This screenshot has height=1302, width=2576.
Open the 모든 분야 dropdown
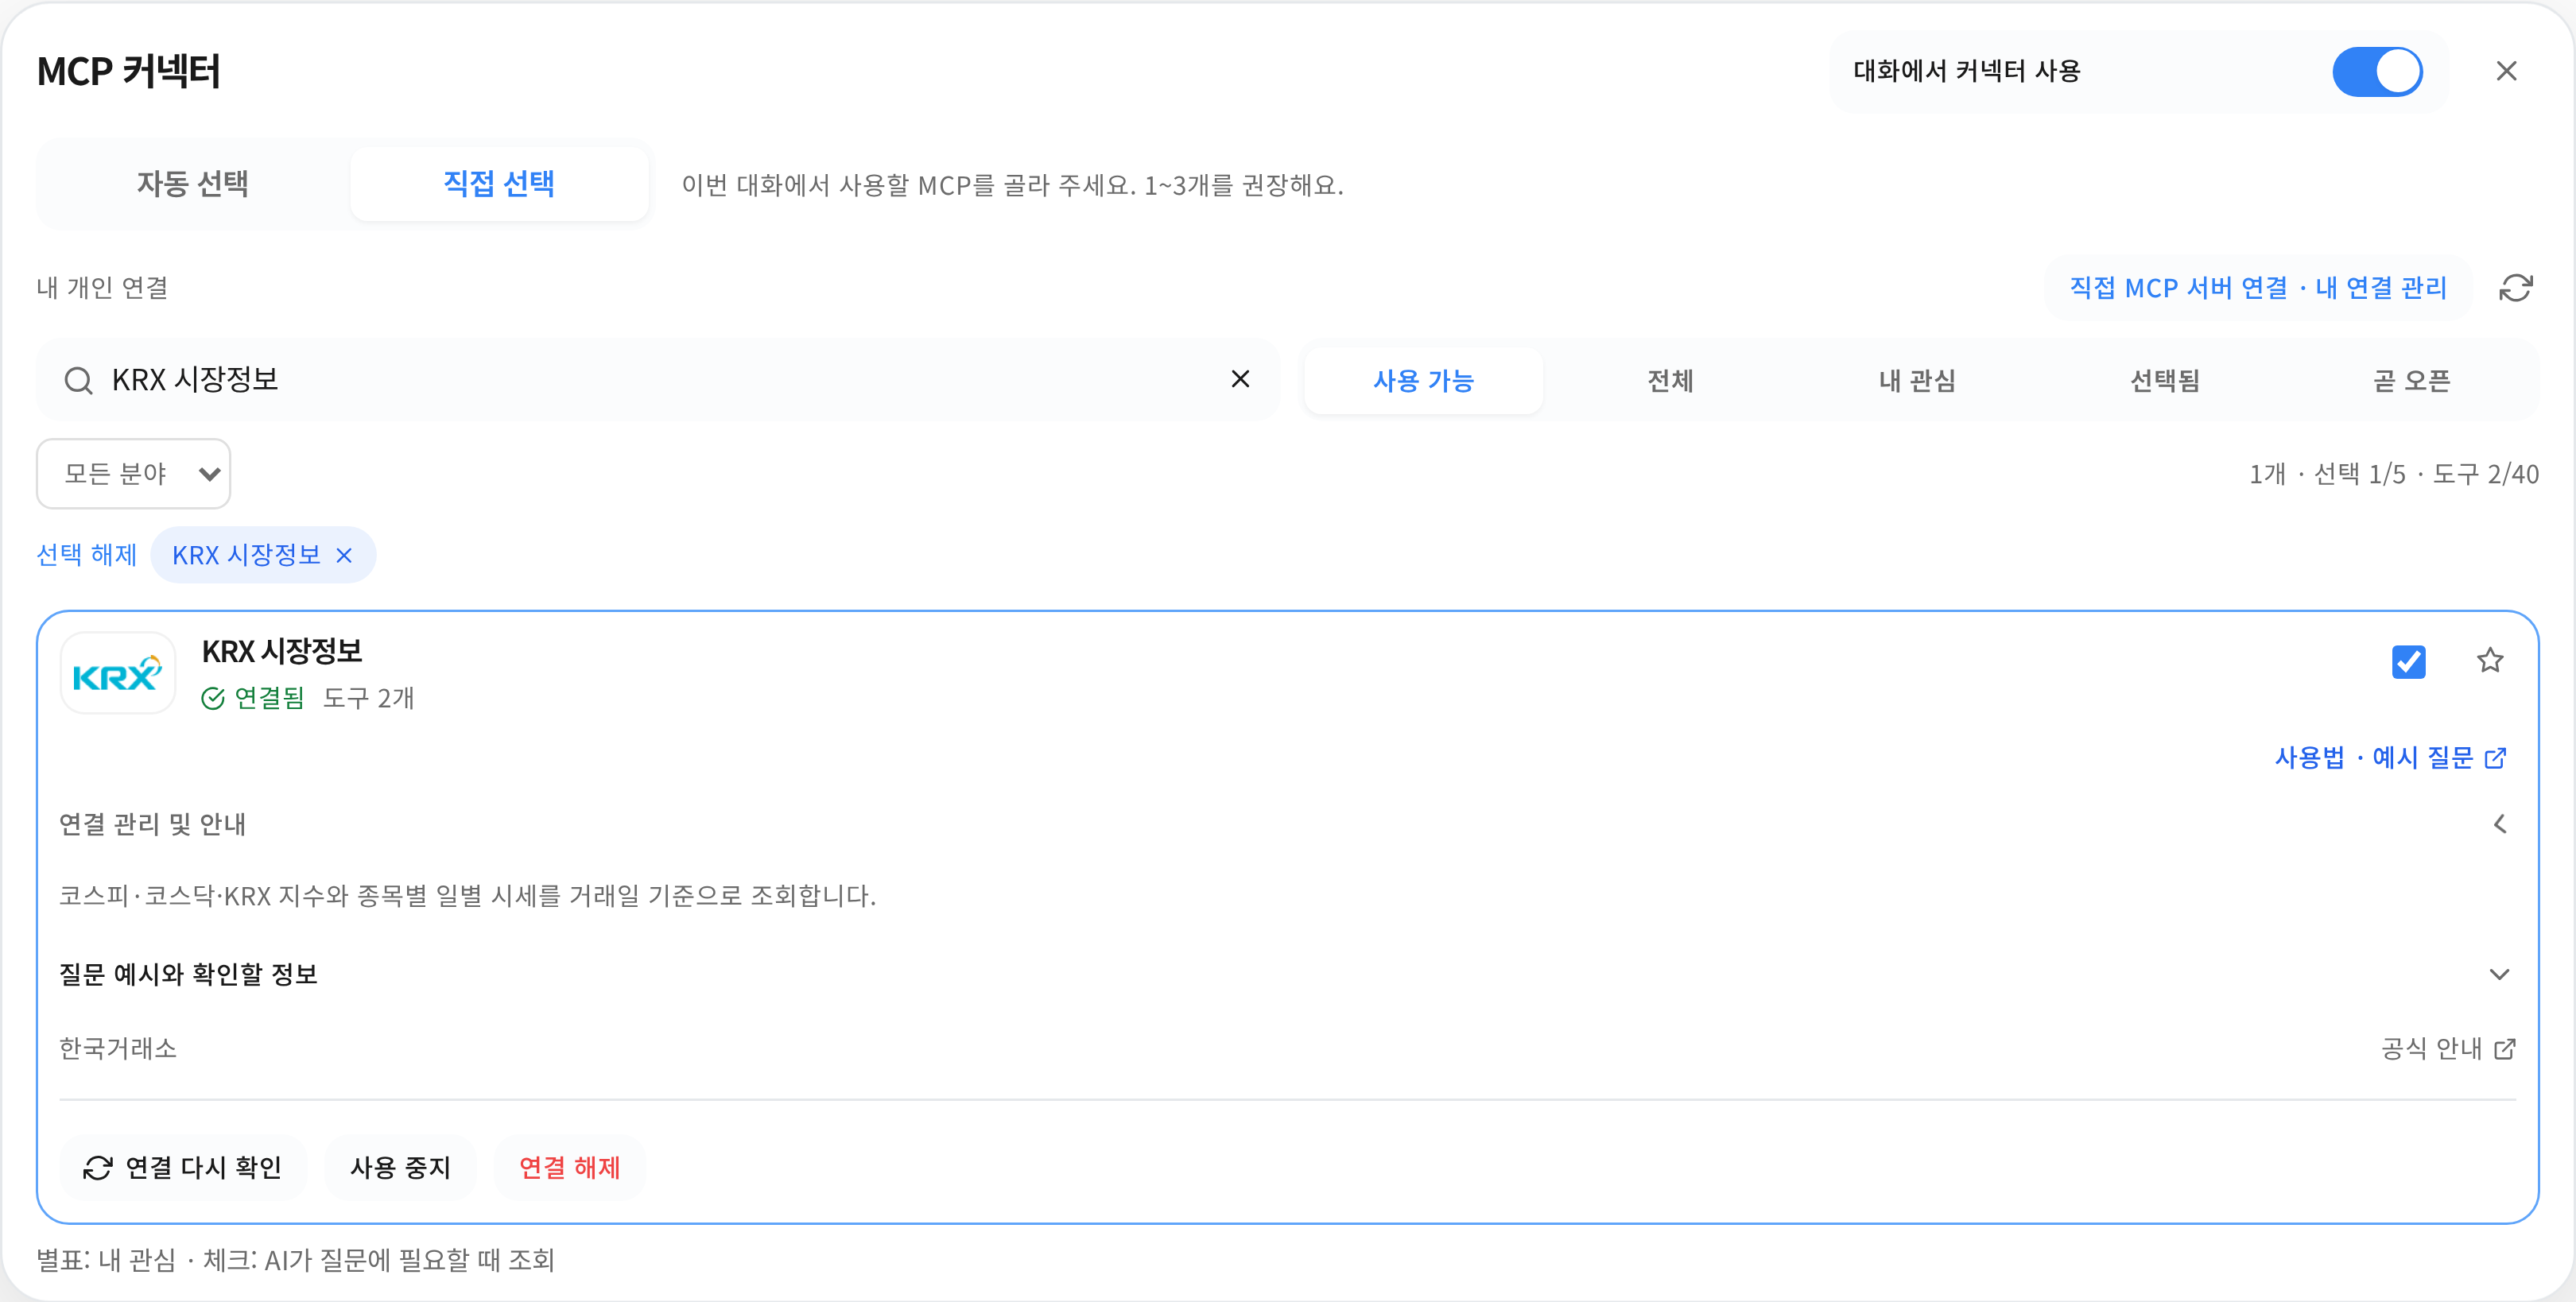tap(134, 474)
